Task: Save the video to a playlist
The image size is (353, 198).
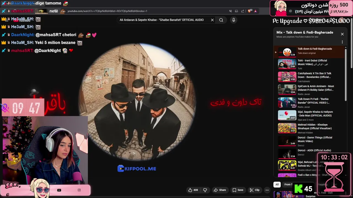Action: pos(238,190)
